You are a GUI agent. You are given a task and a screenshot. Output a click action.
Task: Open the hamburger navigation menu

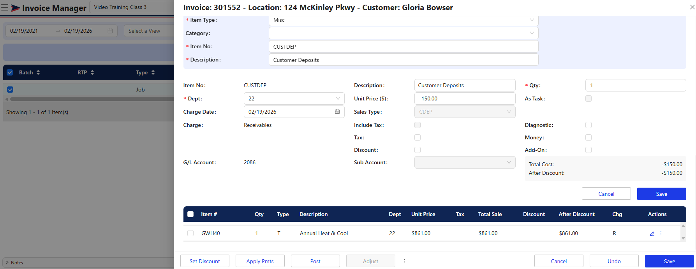click(5, 7)
